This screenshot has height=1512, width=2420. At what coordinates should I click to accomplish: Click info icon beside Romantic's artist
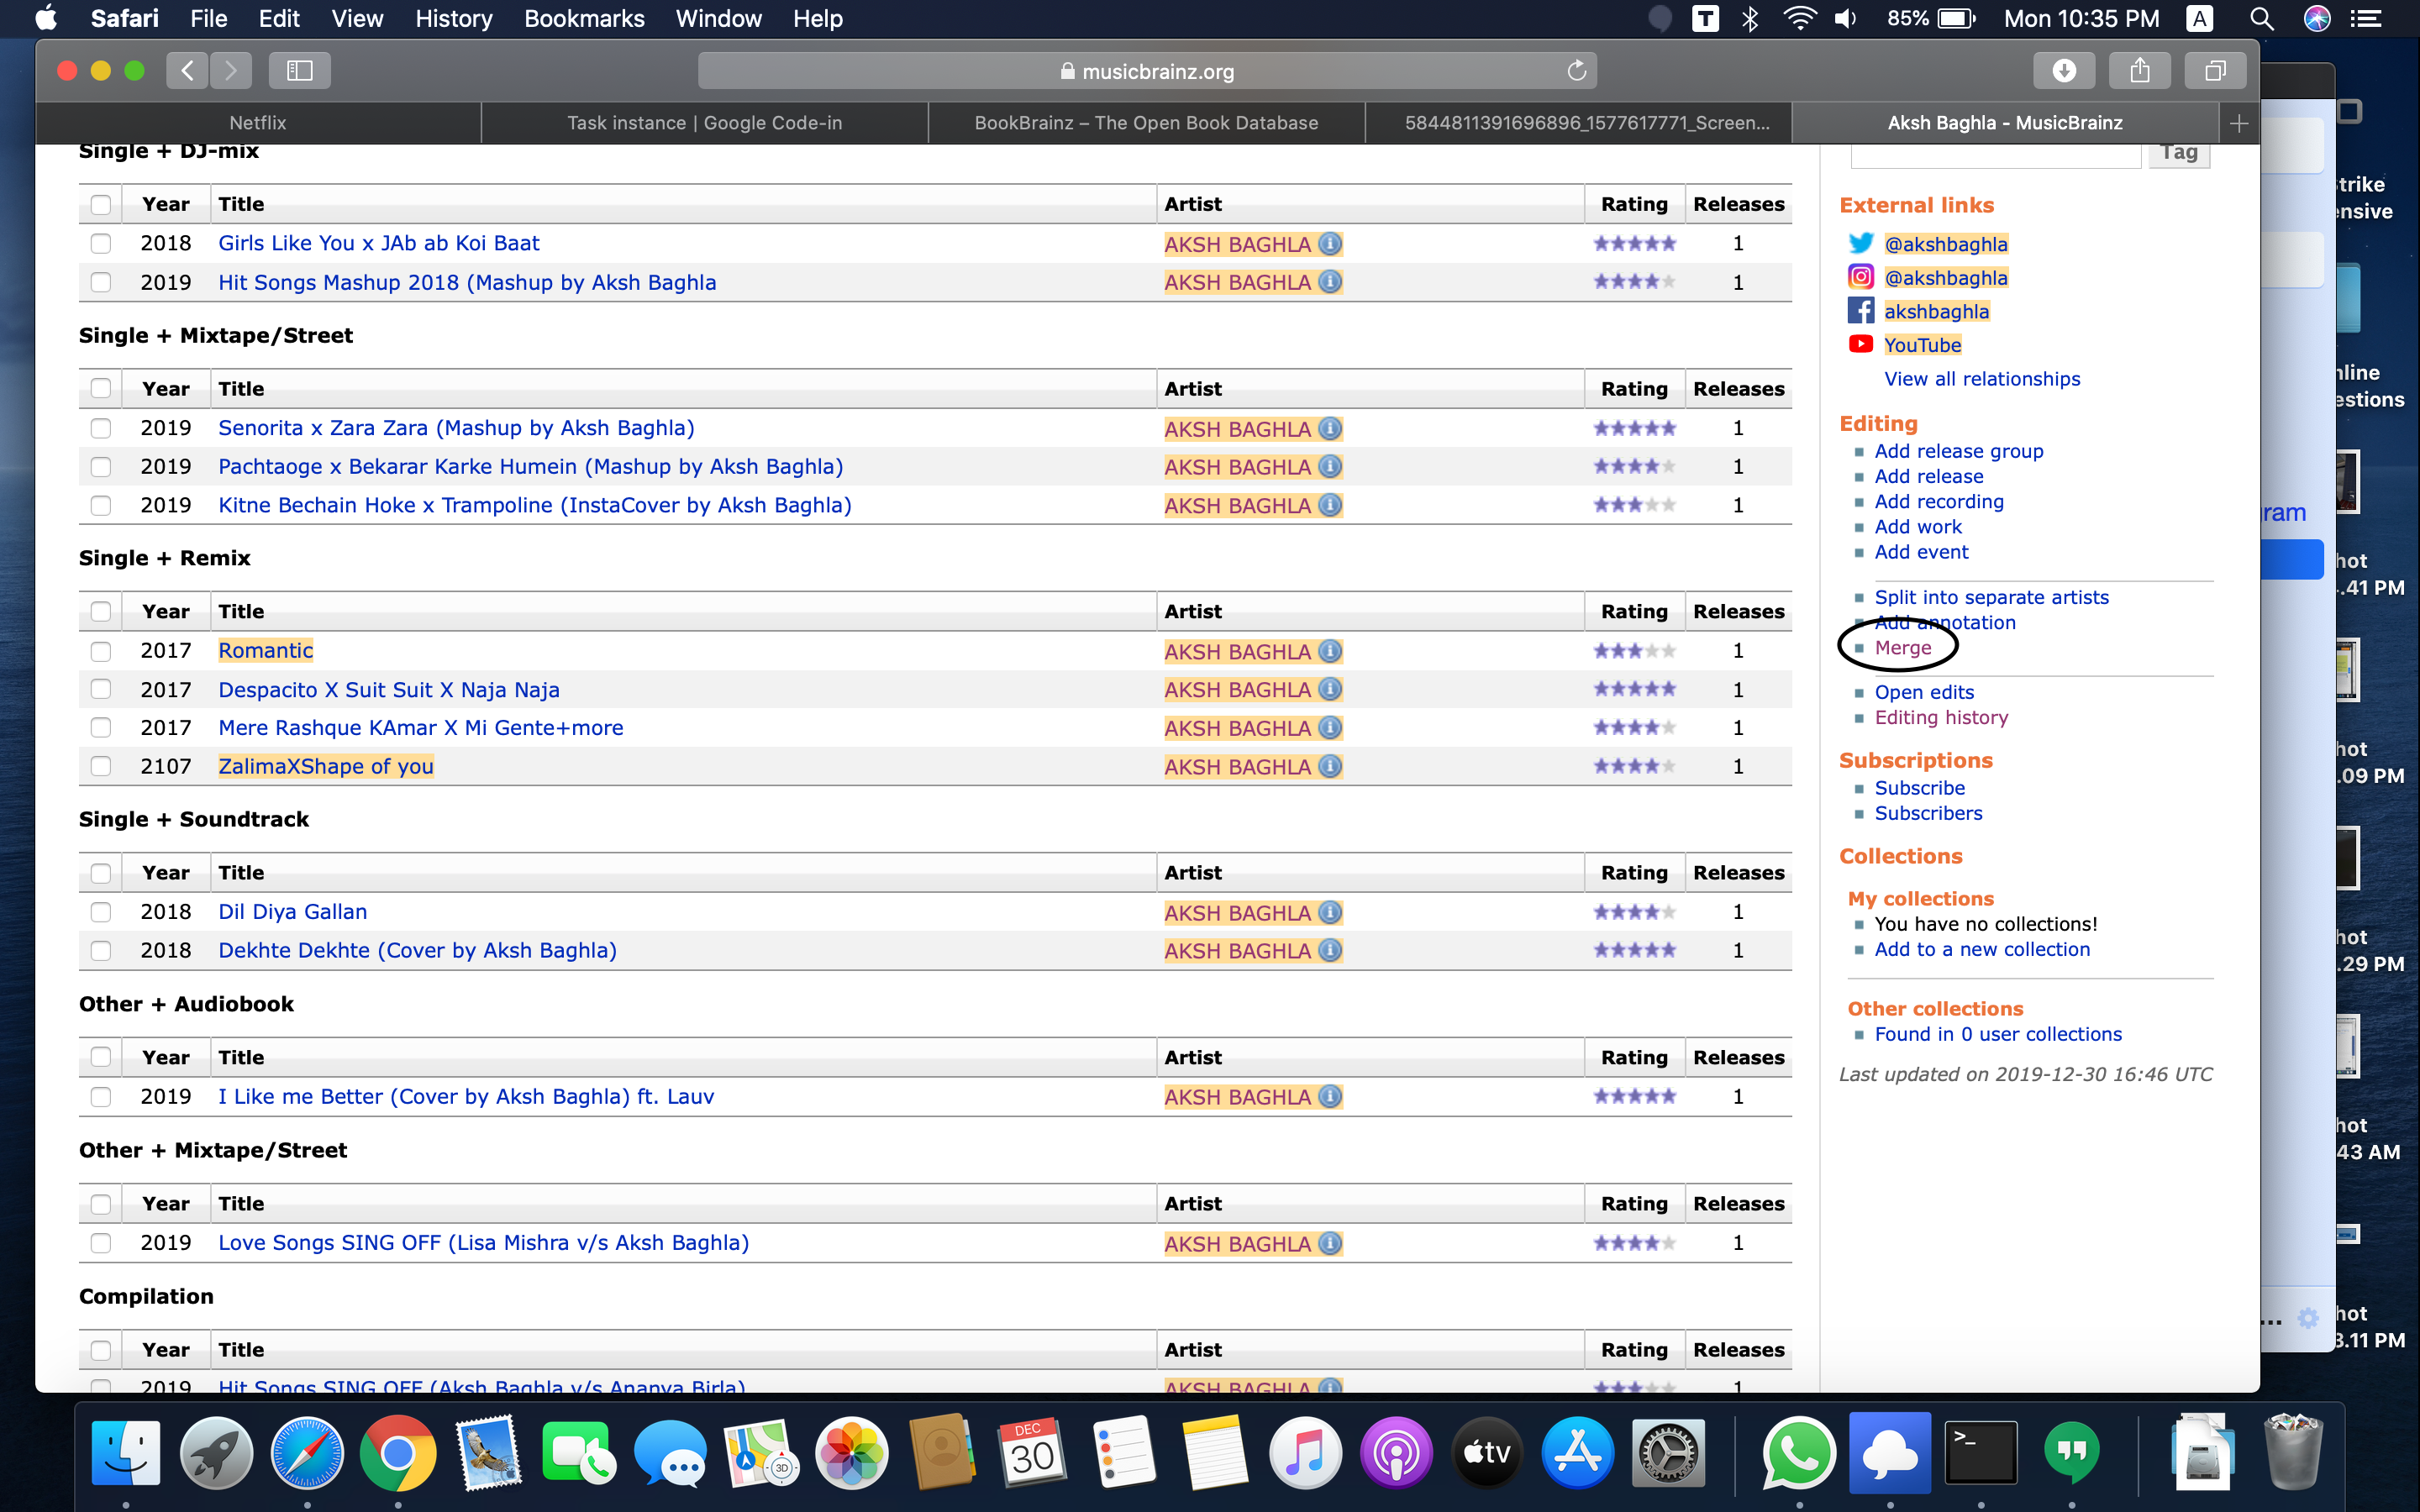point(1330,651)
